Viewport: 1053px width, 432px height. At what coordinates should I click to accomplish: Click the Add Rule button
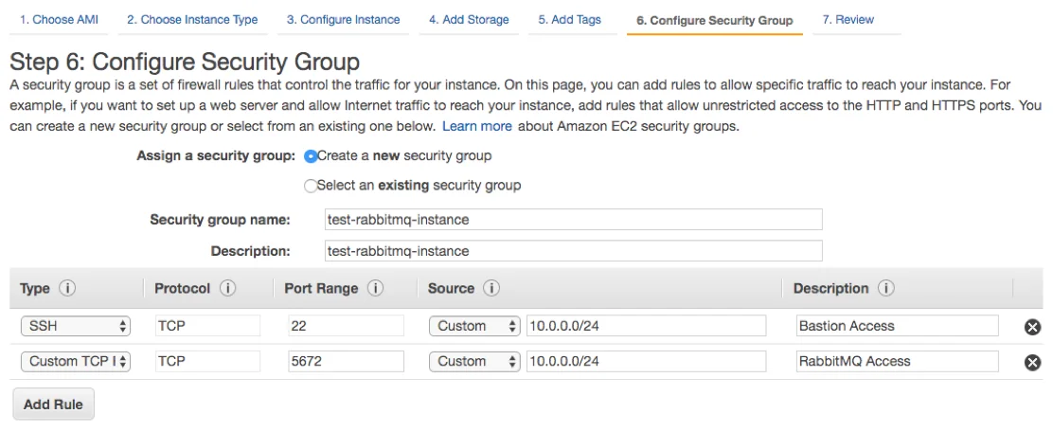point(54,404)
